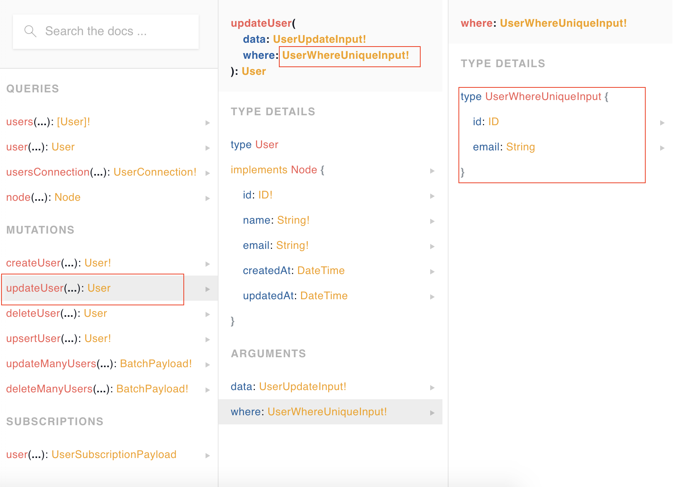The width and height of the screenshot is (677, 487).
Task: Expand the users query details
Action: 208,123
